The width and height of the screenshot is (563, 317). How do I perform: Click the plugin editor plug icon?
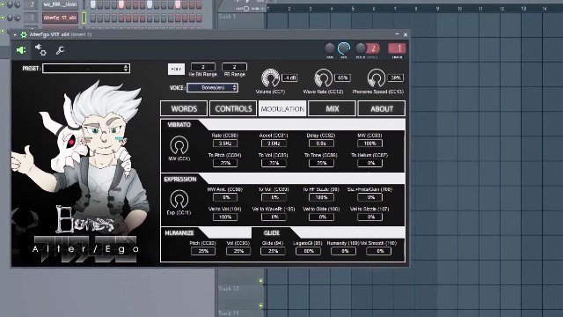coord(21,50)
